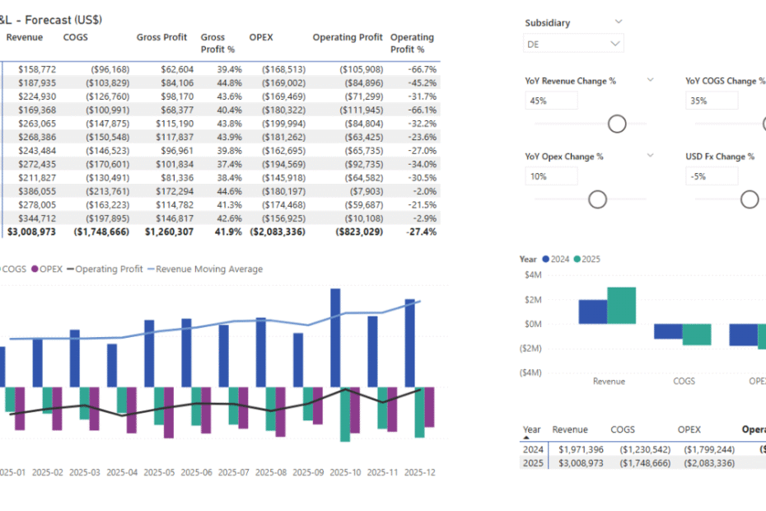The height and width of the screenshot is (511, 766).
Task: Focus the -5% USD Fx input
Action: point(712,176)
